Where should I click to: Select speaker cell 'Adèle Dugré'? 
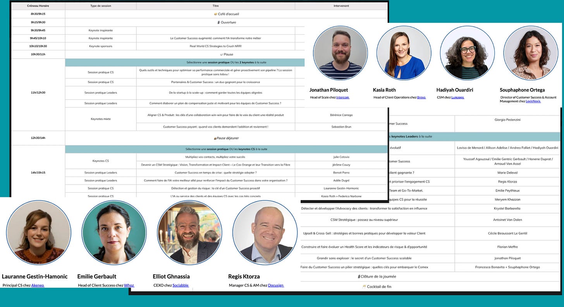[x=341, y=180]
